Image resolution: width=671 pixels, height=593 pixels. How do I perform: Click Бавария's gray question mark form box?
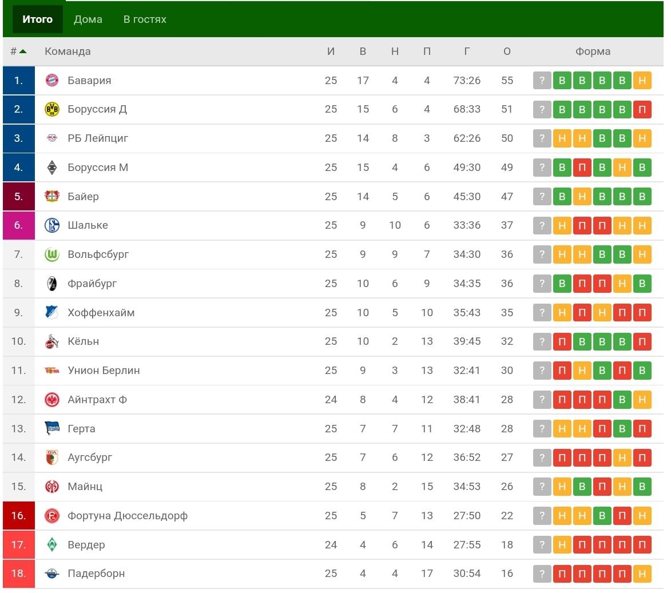[x=542, y=81]
